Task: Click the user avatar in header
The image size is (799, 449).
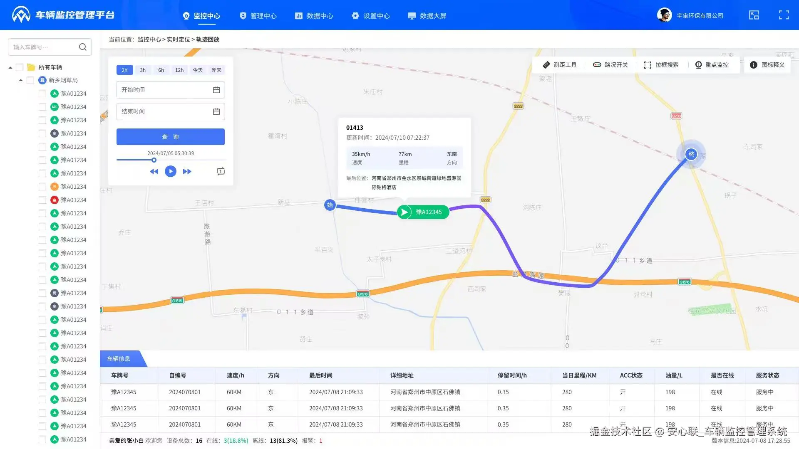Action: pyautogui.click(x=665, y=15)
